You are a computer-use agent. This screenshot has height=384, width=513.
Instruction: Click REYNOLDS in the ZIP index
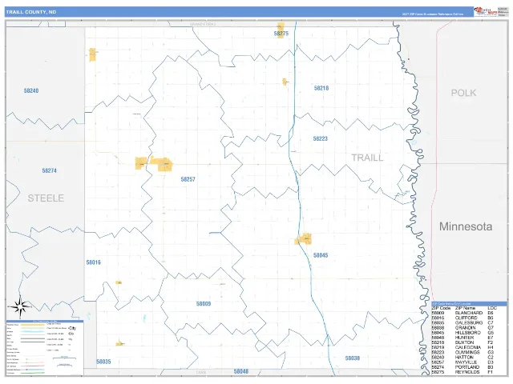(467, 372)
